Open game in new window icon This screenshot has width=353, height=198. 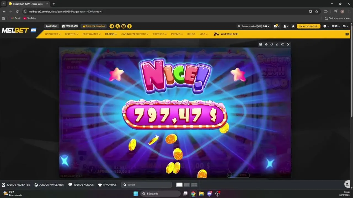(260, 44)
